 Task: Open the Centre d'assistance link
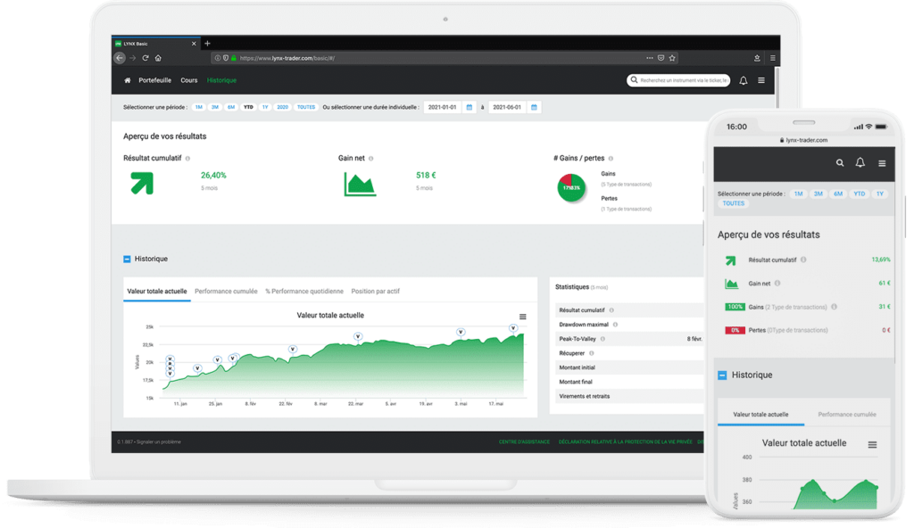point(524,441)
